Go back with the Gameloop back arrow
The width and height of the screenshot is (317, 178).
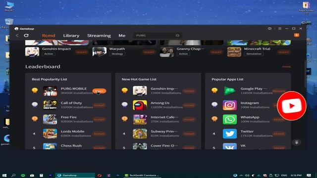point(17,36)
